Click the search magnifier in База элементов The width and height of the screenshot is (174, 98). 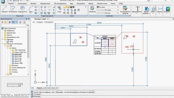[28, 25]
